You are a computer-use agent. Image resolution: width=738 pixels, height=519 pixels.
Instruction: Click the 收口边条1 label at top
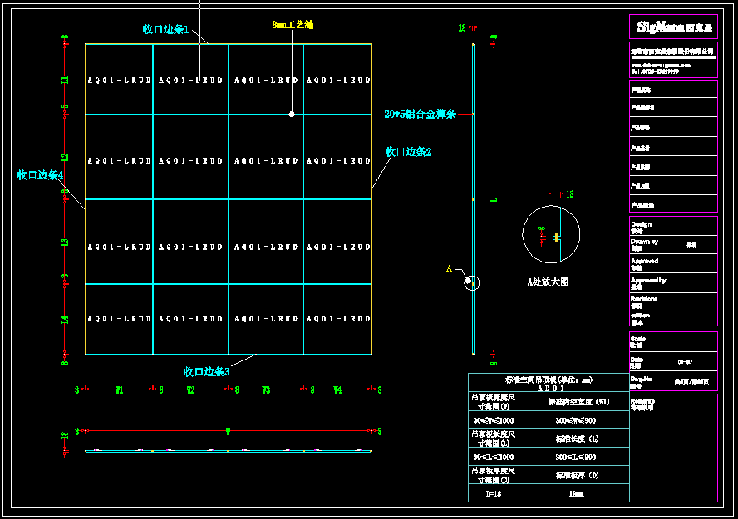165,29
